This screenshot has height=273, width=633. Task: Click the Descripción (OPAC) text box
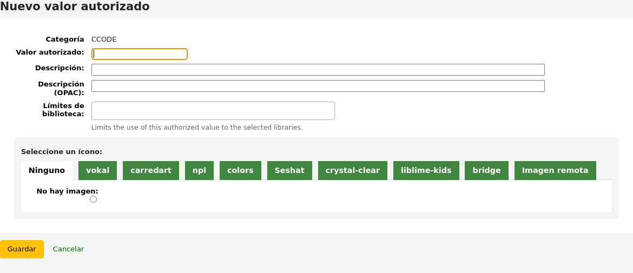click(x=318, y=86)
